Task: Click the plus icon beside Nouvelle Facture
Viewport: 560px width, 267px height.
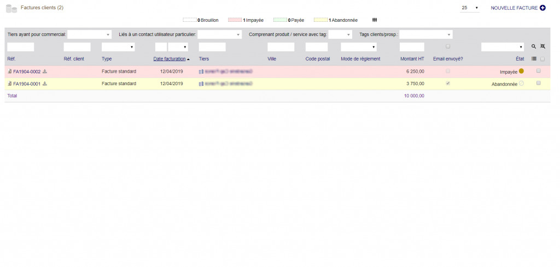Action: [x=542, y=8]
